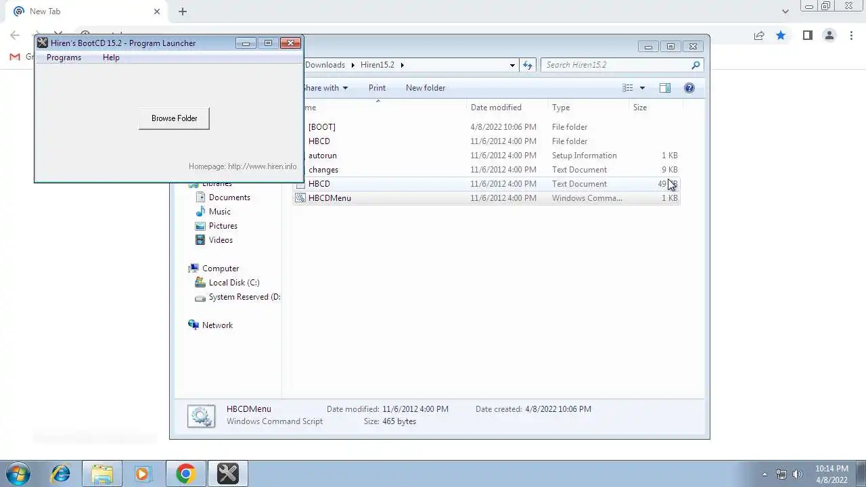Click the Network icon in navigation pane
Screen dimensions: 866x487
pyautogui.click(x=193, y=325)
